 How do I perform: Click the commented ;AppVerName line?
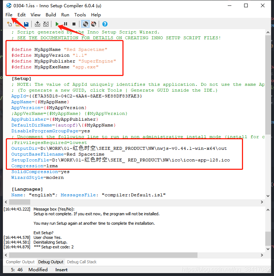(69, 113)
